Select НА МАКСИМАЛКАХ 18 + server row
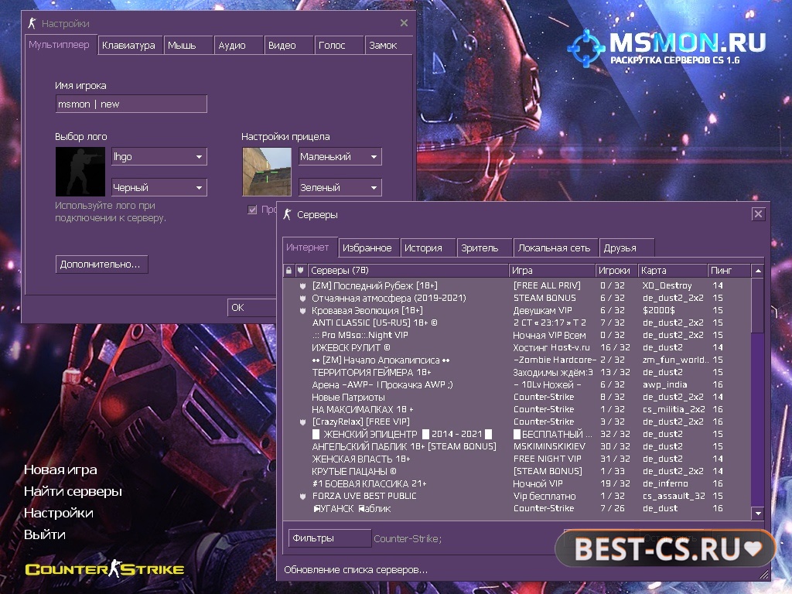 [x=517, y=410]
